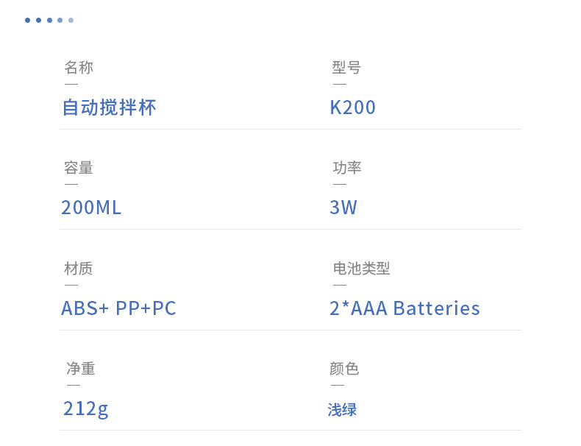Click the 电池类型 label
Screen dimensions: 581x446
click(361, 269)
